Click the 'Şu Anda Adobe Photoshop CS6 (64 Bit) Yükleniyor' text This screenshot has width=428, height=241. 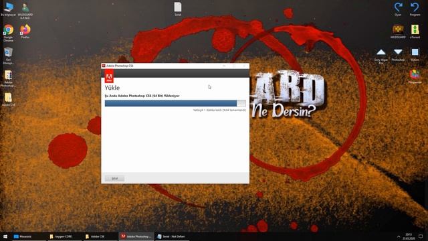point(142,96)
